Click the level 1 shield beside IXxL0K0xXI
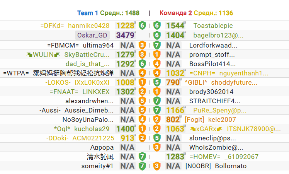 [x=142, y=82]
